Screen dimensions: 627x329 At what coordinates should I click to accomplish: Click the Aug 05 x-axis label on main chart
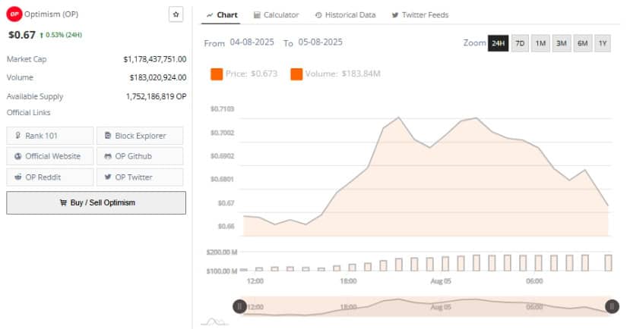coord(441,281)
